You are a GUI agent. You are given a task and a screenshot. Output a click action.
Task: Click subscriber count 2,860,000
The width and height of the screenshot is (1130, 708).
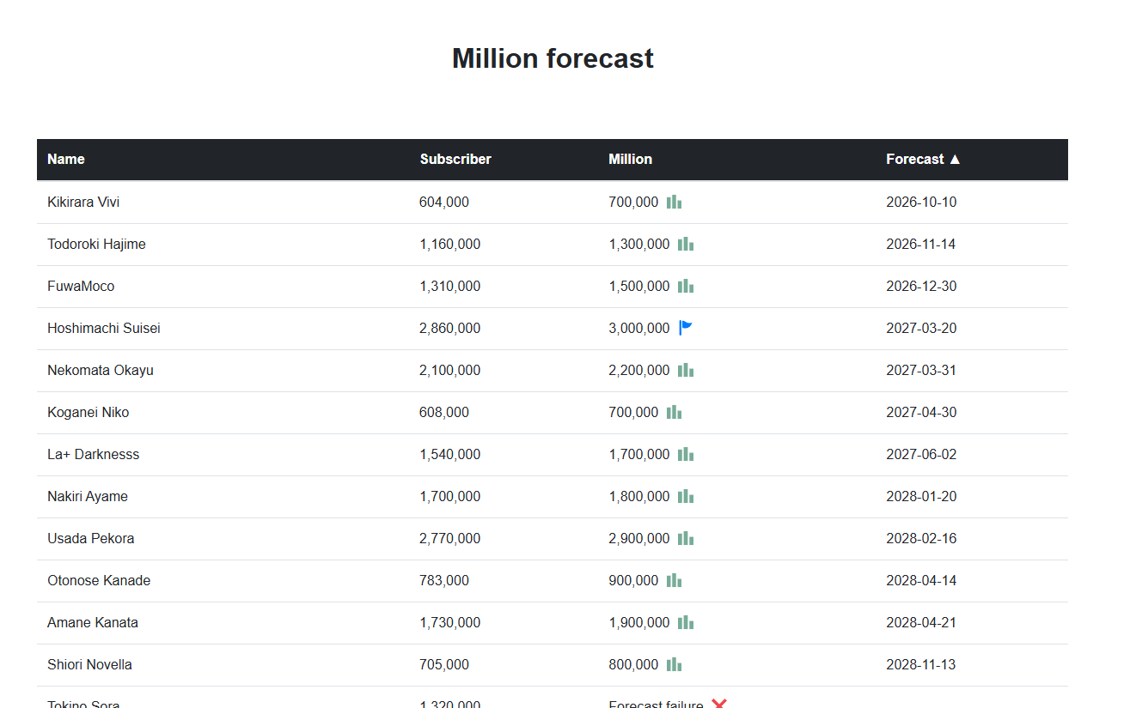click(450, 329)
